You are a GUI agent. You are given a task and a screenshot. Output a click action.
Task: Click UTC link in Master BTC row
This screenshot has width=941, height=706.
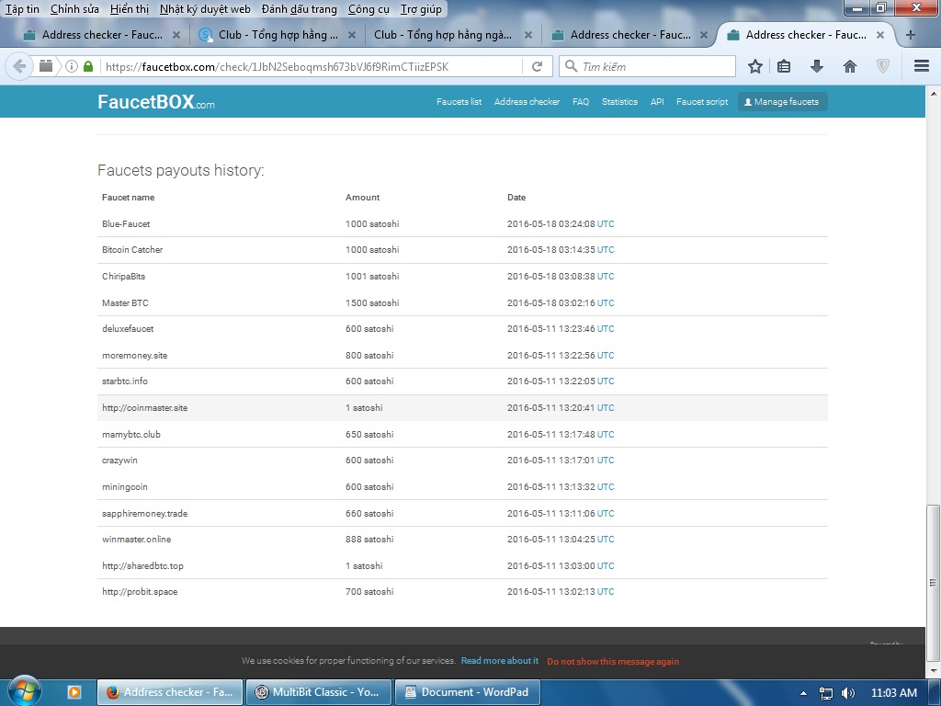click(x=606, y=303)
